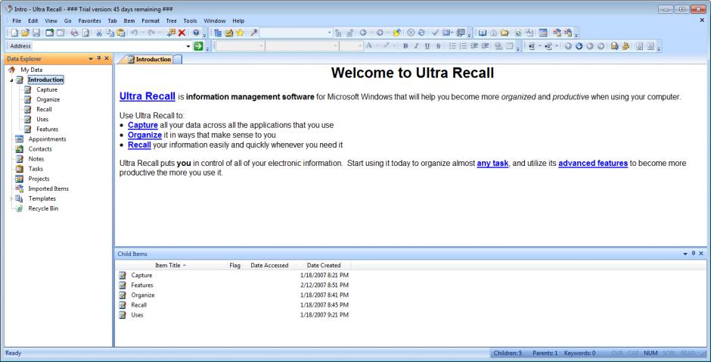The height and width of the screenshot is (362, 711).
Task: Pin the Data Explorer panel
Action: pyautogui.click(x=99, y=58)
